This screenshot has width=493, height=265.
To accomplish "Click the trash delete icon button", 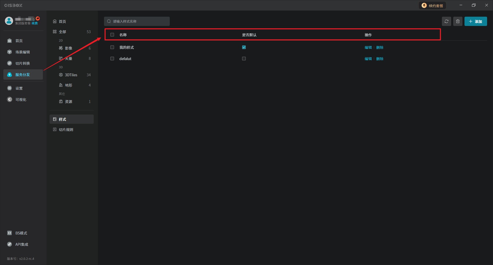I will point(458,21).
